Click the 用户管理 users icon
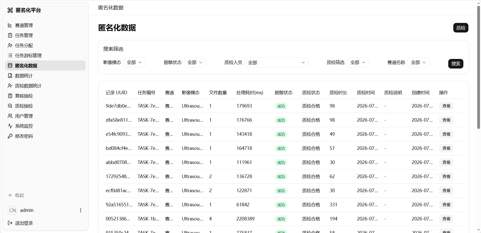The height and width of the screenshot is (233, 481). [x=10, y=116]
